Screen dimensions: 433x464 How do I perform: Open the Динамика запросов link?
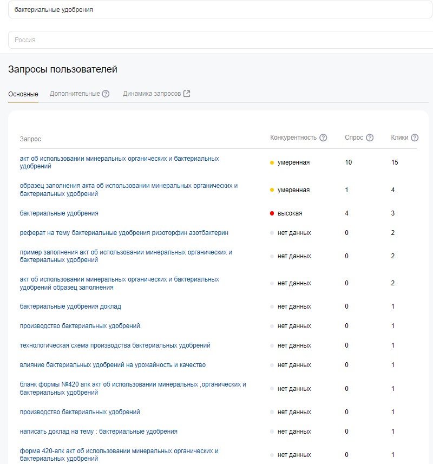(152, 94)
